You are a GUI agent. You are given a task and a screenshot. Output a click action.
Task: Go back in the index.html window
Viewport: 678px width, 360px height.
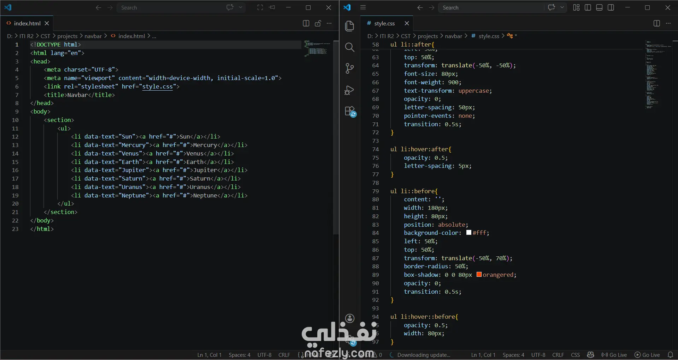(x=98, y=7)
